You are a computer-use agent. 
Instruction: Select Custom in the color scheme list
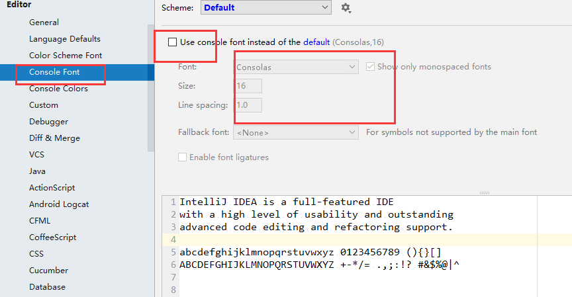(x=44, y=105)
